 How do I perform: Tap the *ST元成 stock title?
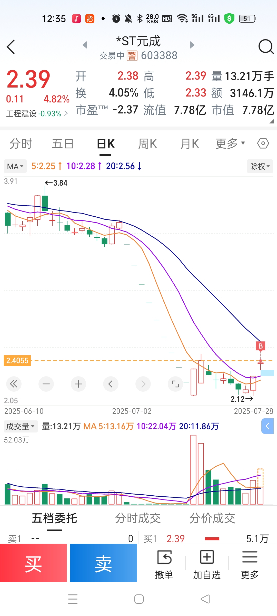click(x=138, y=41)
